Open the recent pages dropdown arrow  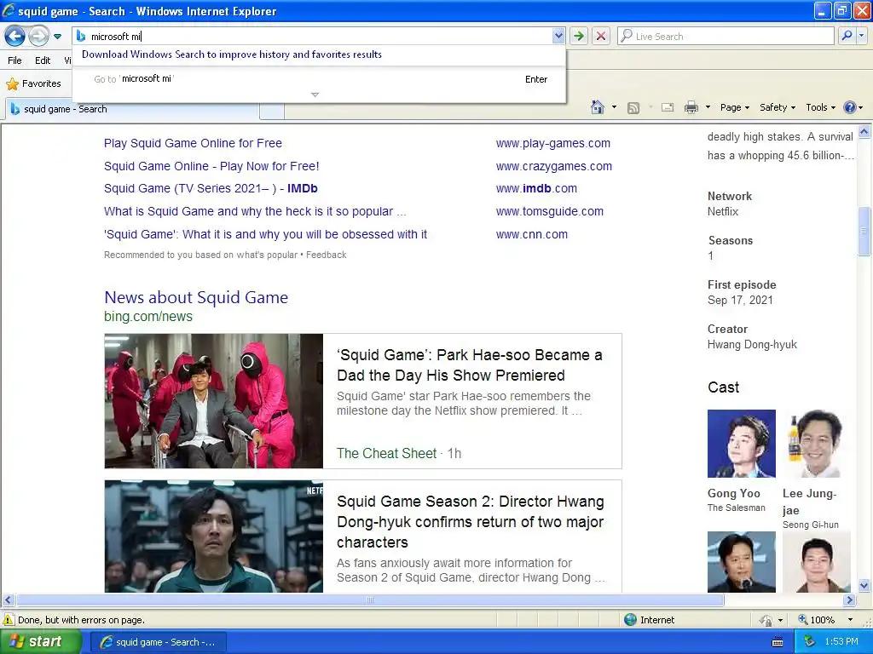(x=57, y=37)
